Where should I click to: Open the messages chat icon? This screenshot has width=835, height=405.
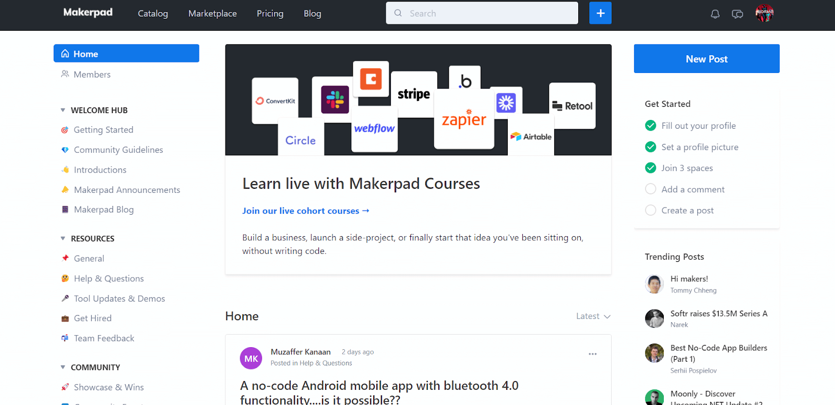(737, 14)
